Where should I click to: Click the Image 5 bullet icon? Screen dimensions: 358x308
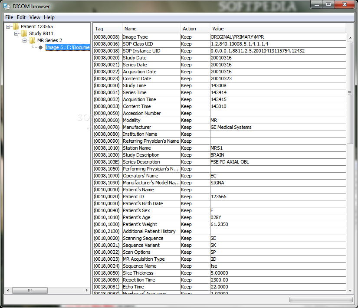pyautogui.click(x=41, y=47)
